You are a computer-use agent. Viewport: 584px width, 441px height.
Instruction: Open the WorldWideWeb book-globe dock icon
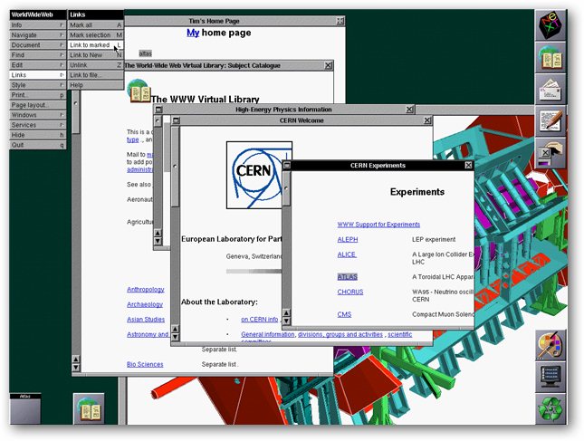tap(550, 57)
